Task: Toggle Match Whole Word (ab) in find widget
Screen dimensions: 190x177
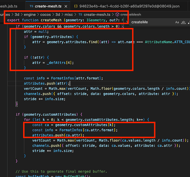Action: (183, 22)
